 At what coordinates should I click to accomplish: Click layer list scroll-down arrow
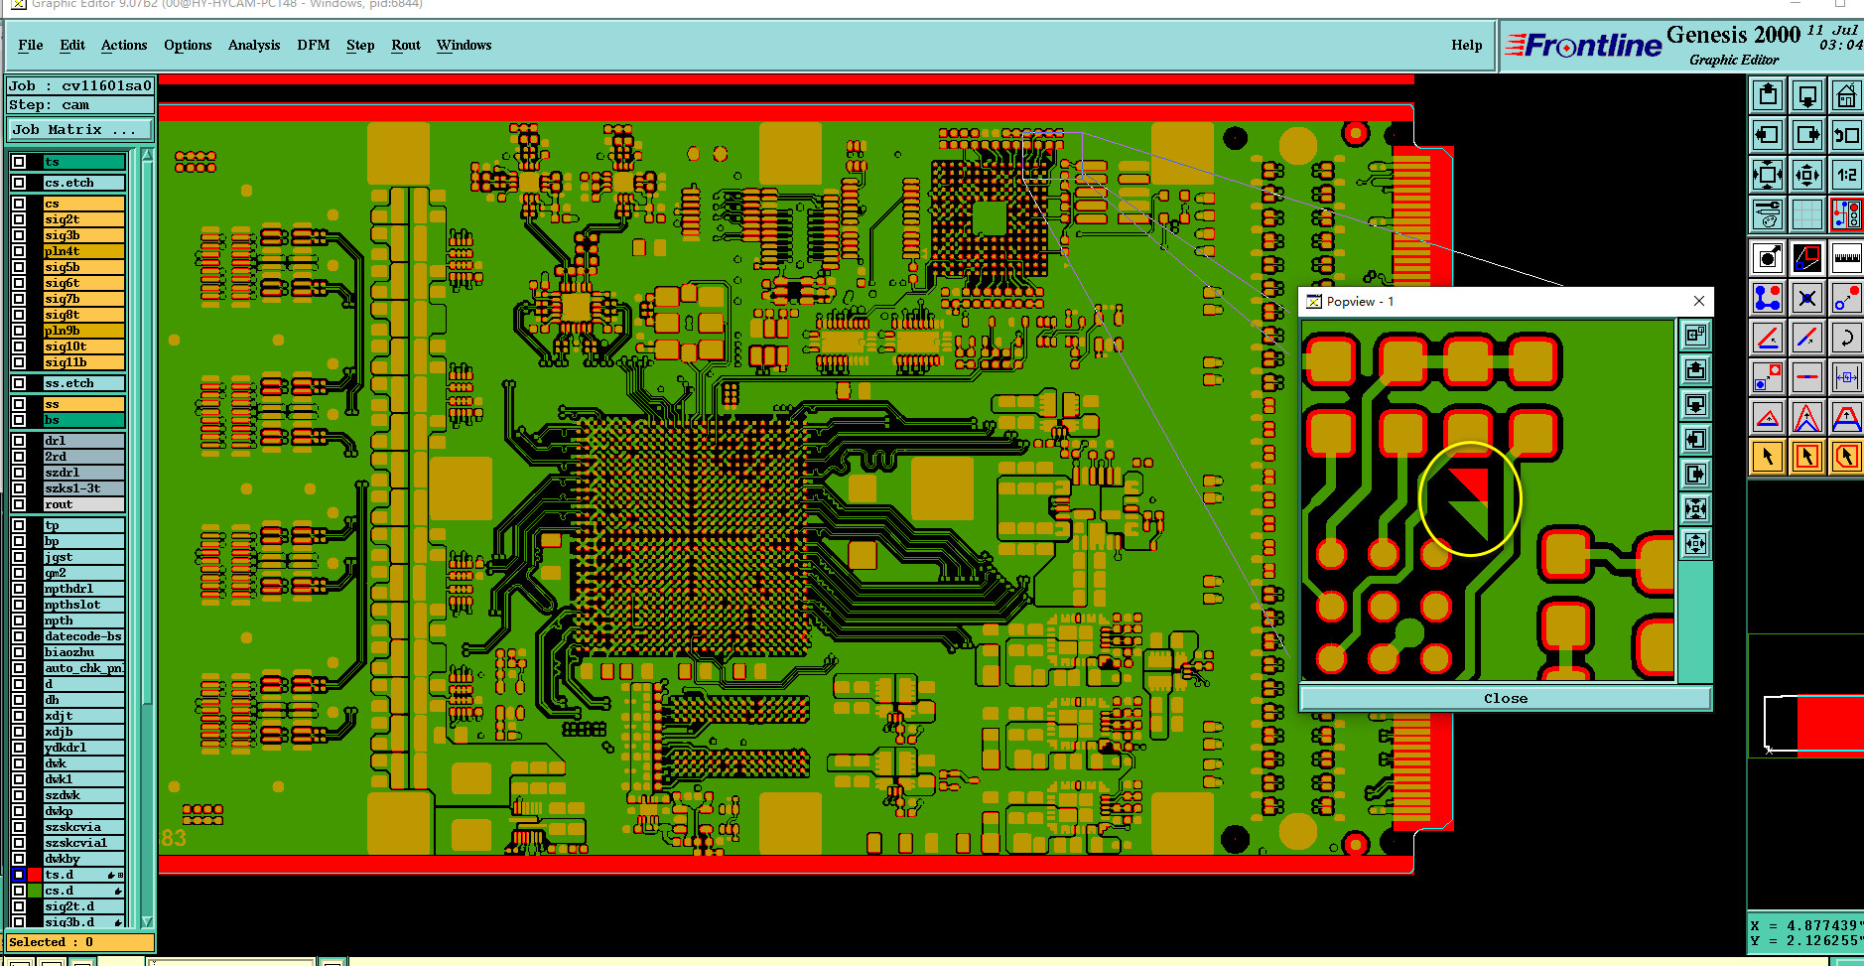click(148, 921)
